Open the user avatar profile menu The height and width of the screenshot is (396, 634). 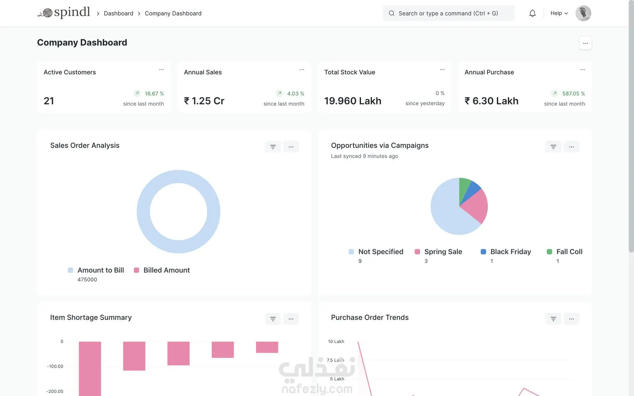click(x=583, y=13)
